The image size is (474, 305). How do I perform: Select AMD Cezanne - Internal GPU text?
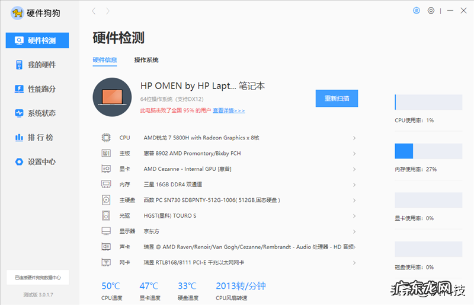pos(187,169)
